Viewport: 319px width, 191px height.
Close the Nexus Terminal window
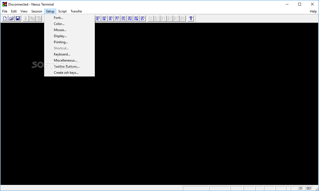click(x=312, y=4)
